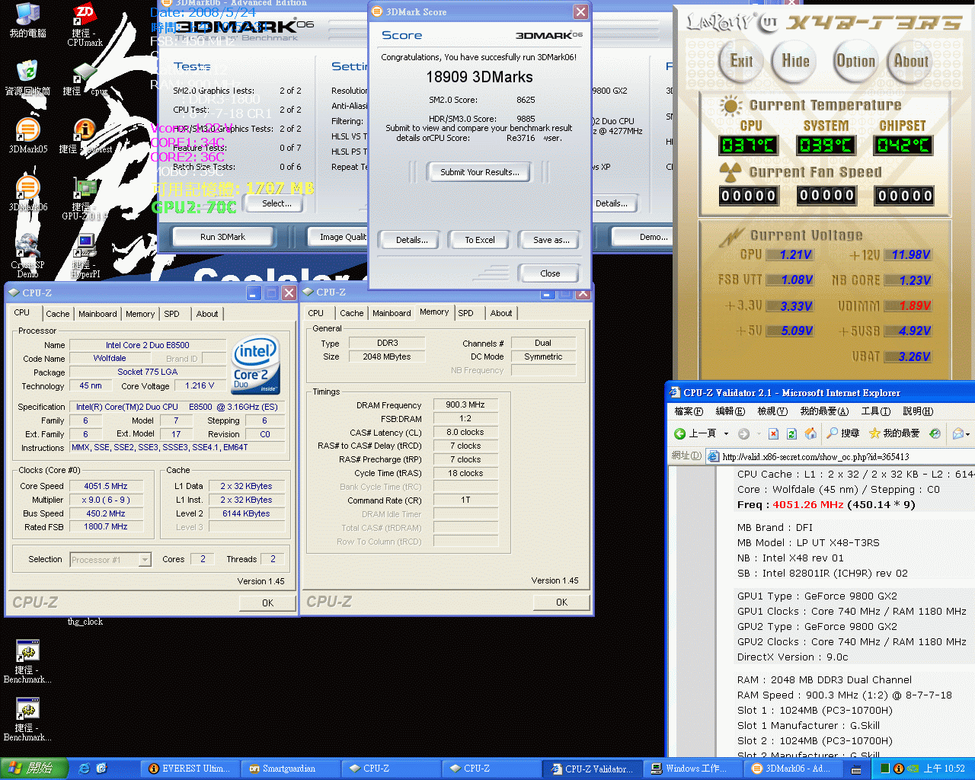Click the To Excel button in 3DMark Score

(x=479, y=240)
